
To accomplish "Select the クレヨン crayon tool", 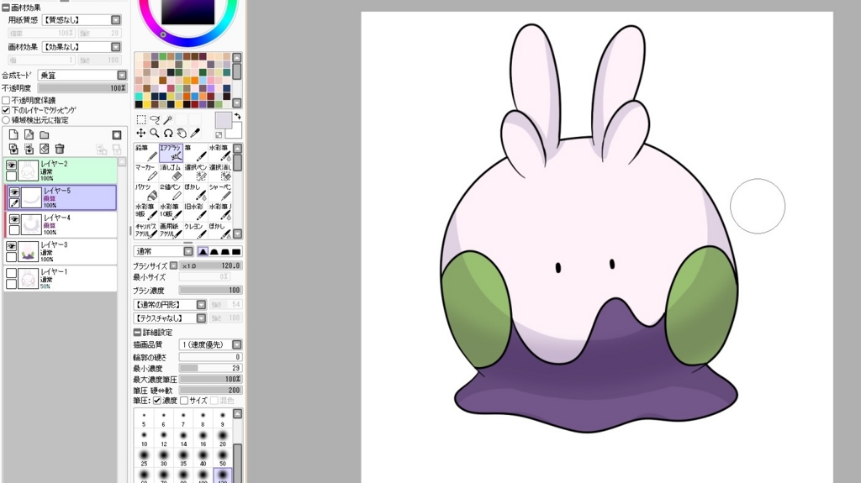I will point(195,231).
